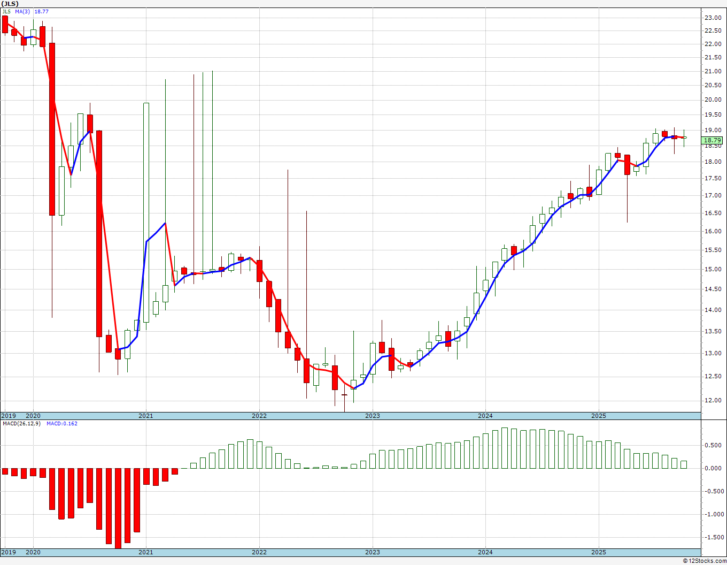Select 2023 on the price chart time axis

point(373,416)
